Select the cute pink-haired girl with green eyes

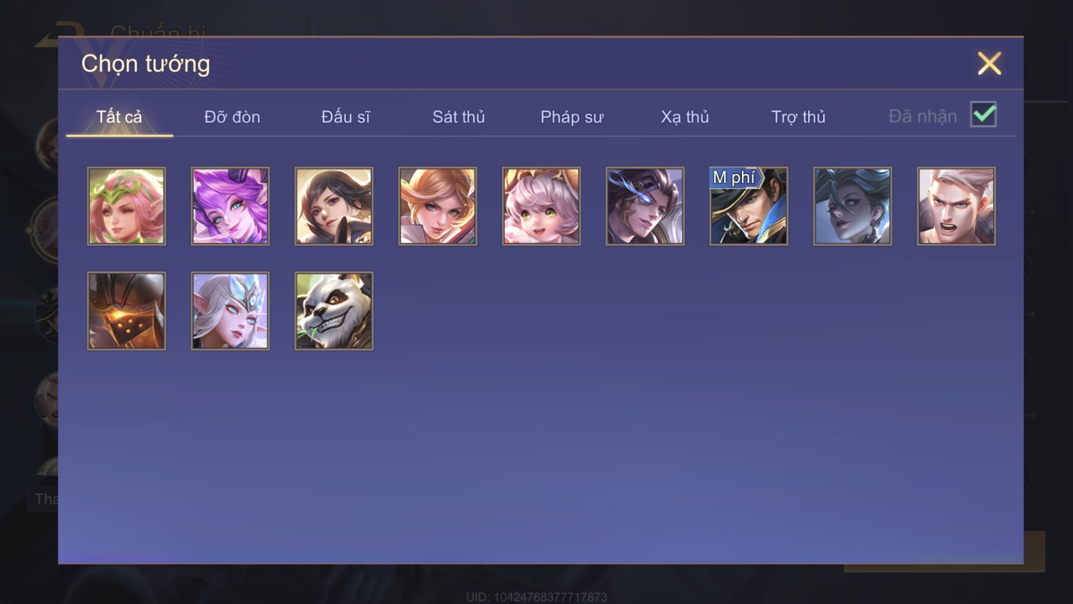point(541,206)
